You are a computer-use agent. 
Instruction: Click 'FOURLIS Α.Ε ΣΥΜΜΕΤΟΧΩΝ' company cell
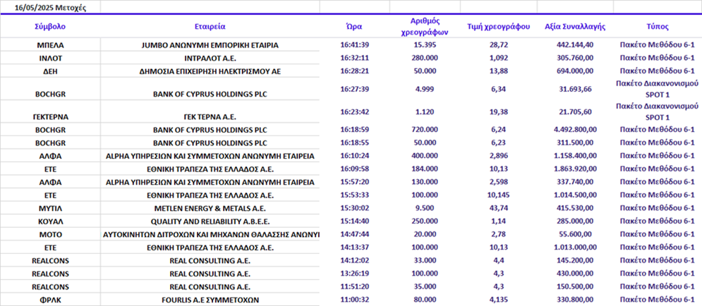pos(210,300)
